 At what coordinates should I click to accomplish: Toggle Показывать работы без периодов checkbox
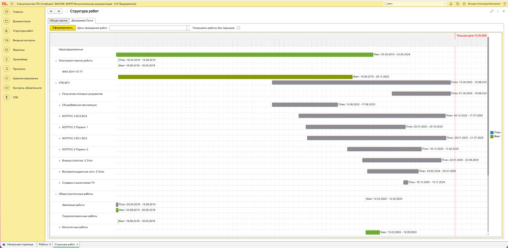[x=239, y=28]
